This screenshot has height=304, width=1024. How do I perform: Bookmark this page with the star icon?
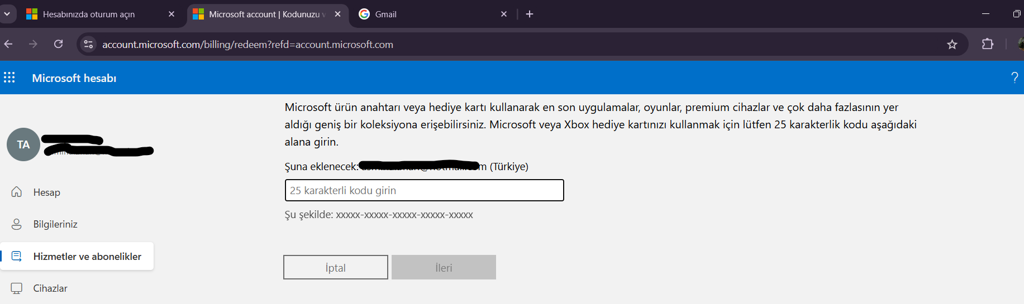[952, 44]
